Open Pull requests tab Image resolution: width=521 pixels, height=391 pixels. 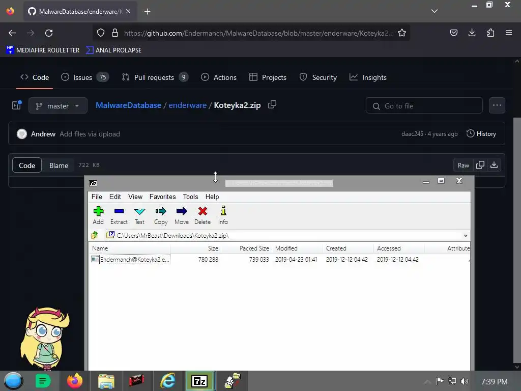point(155,77)
